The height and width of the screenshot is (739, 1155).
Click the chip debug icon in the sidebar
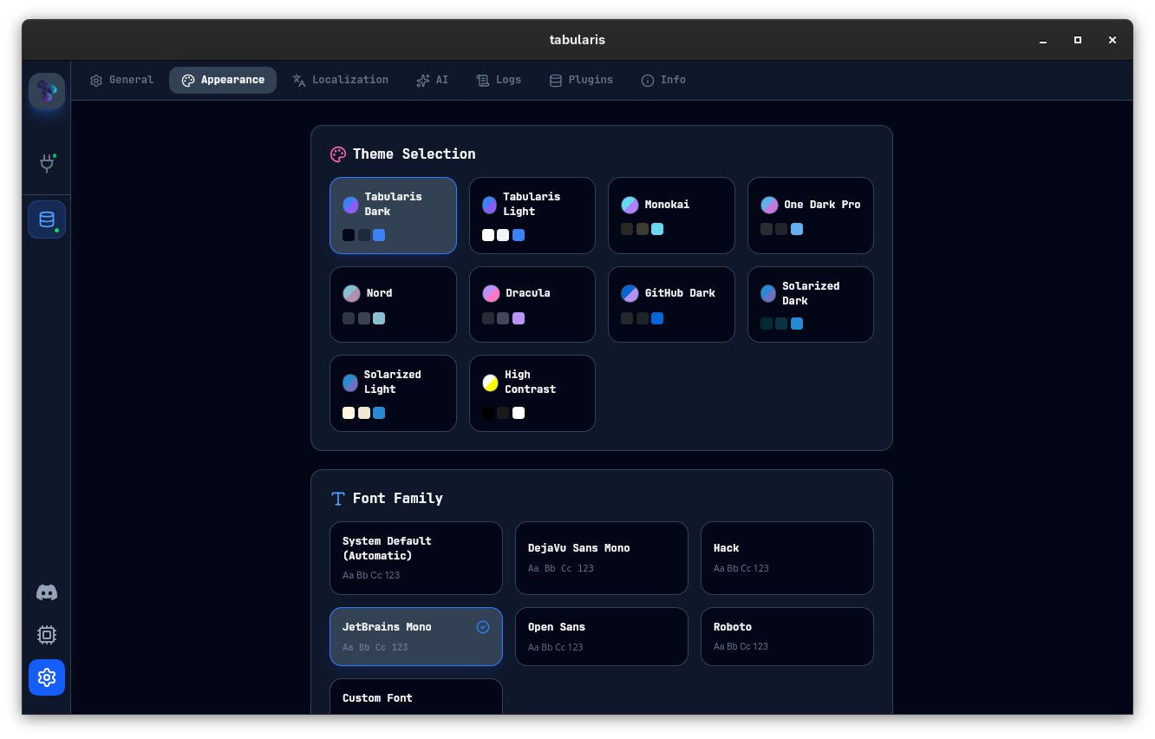click(46, 635)
